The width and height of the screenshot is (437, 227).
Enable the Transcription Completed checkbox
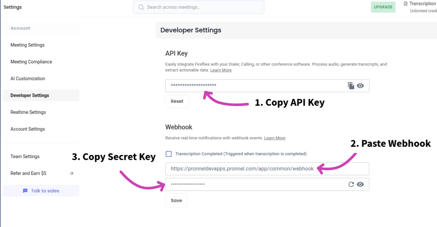[168, 154]
